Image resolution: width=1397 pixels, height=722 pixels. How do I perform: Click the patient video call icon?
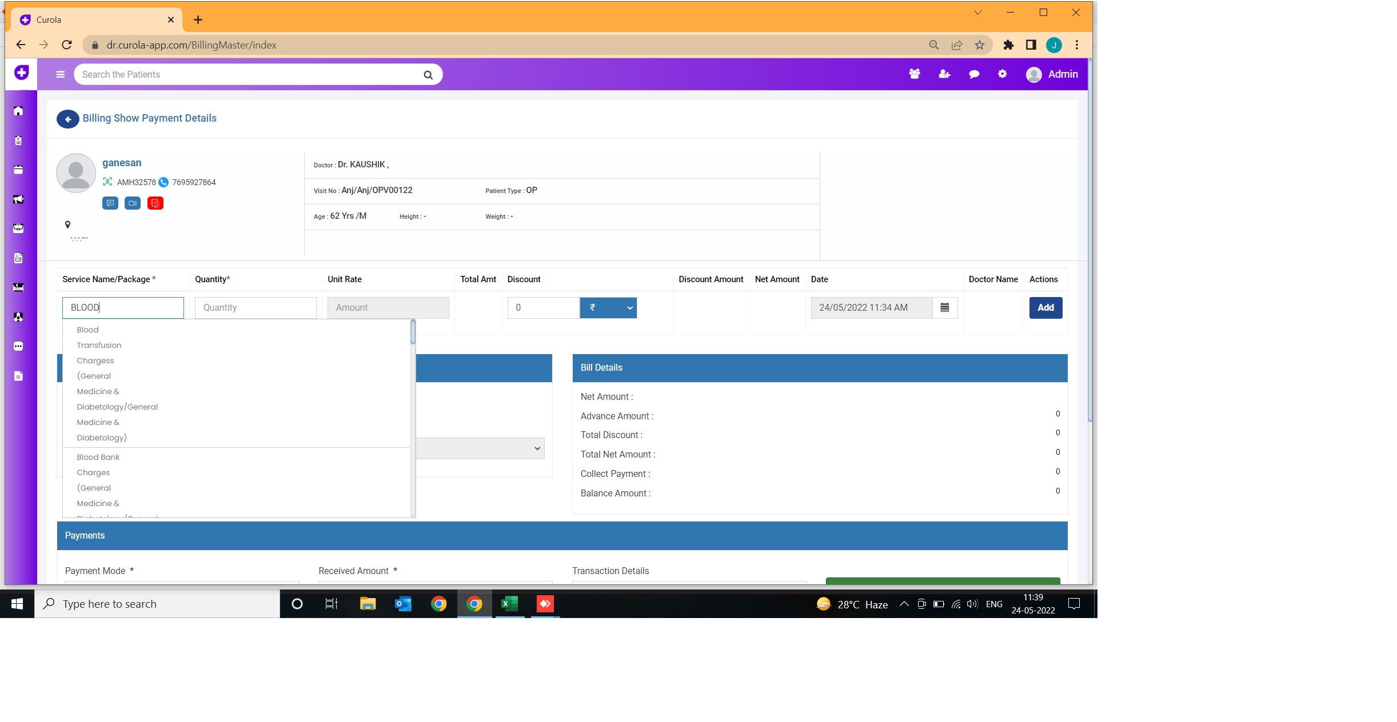pos(133,203)
